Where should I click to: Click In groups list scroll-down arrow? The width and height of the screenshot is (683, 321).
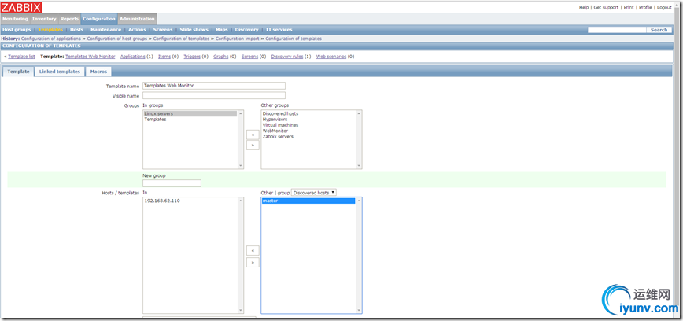pos(241,165)
